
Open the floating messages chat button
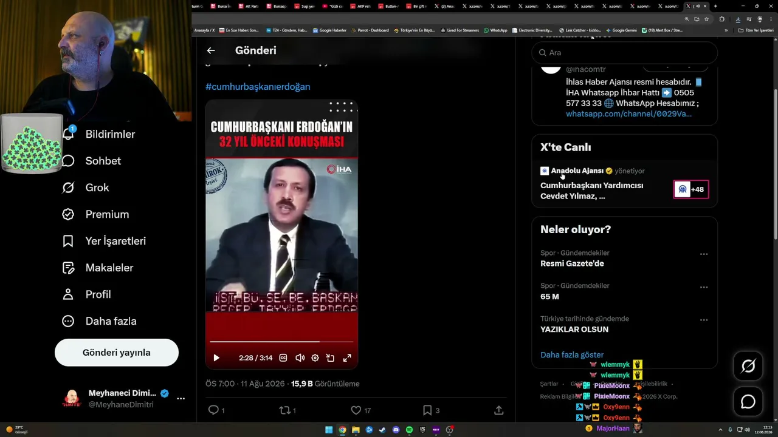coord(748,402)
